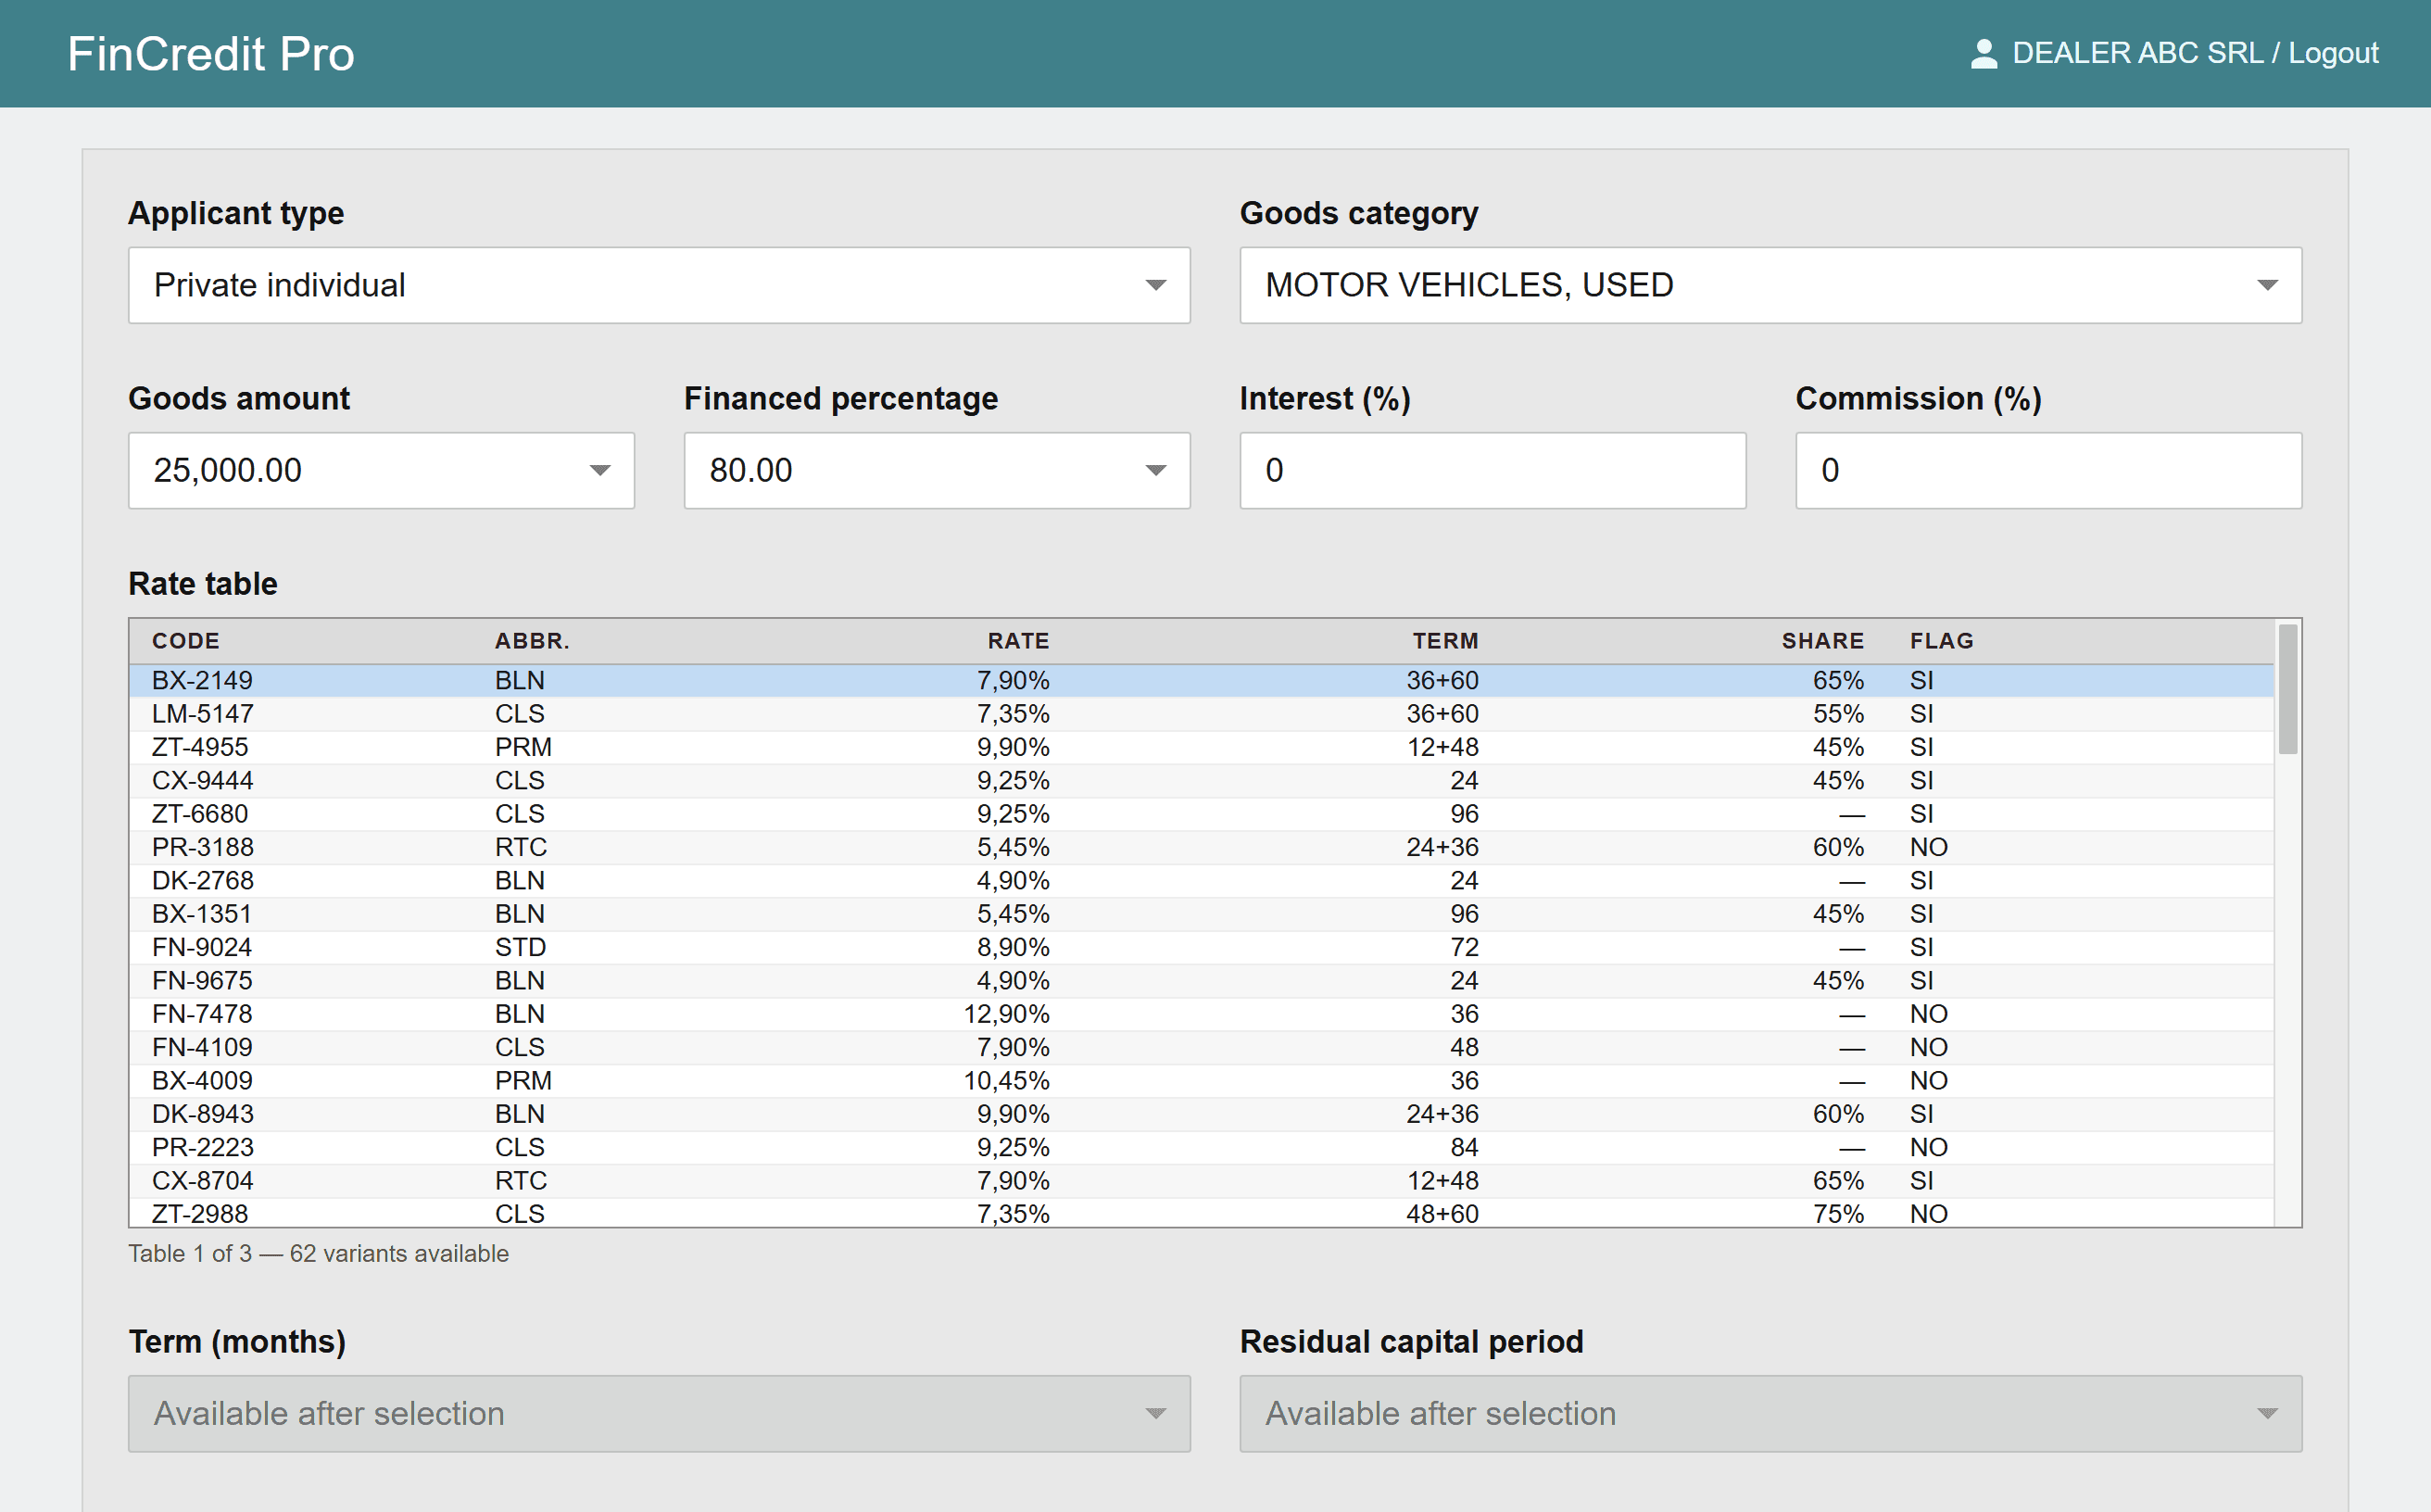This screenshot has height=1512, width=2431.
Task: Click SI flag in DK-8943 row
Action: click(1921, 1114)
